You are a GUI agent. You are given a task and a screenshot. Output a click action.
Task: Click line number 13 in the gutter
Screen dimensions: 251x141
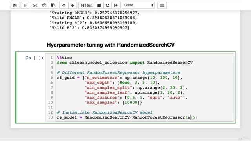tap(51, 117)
